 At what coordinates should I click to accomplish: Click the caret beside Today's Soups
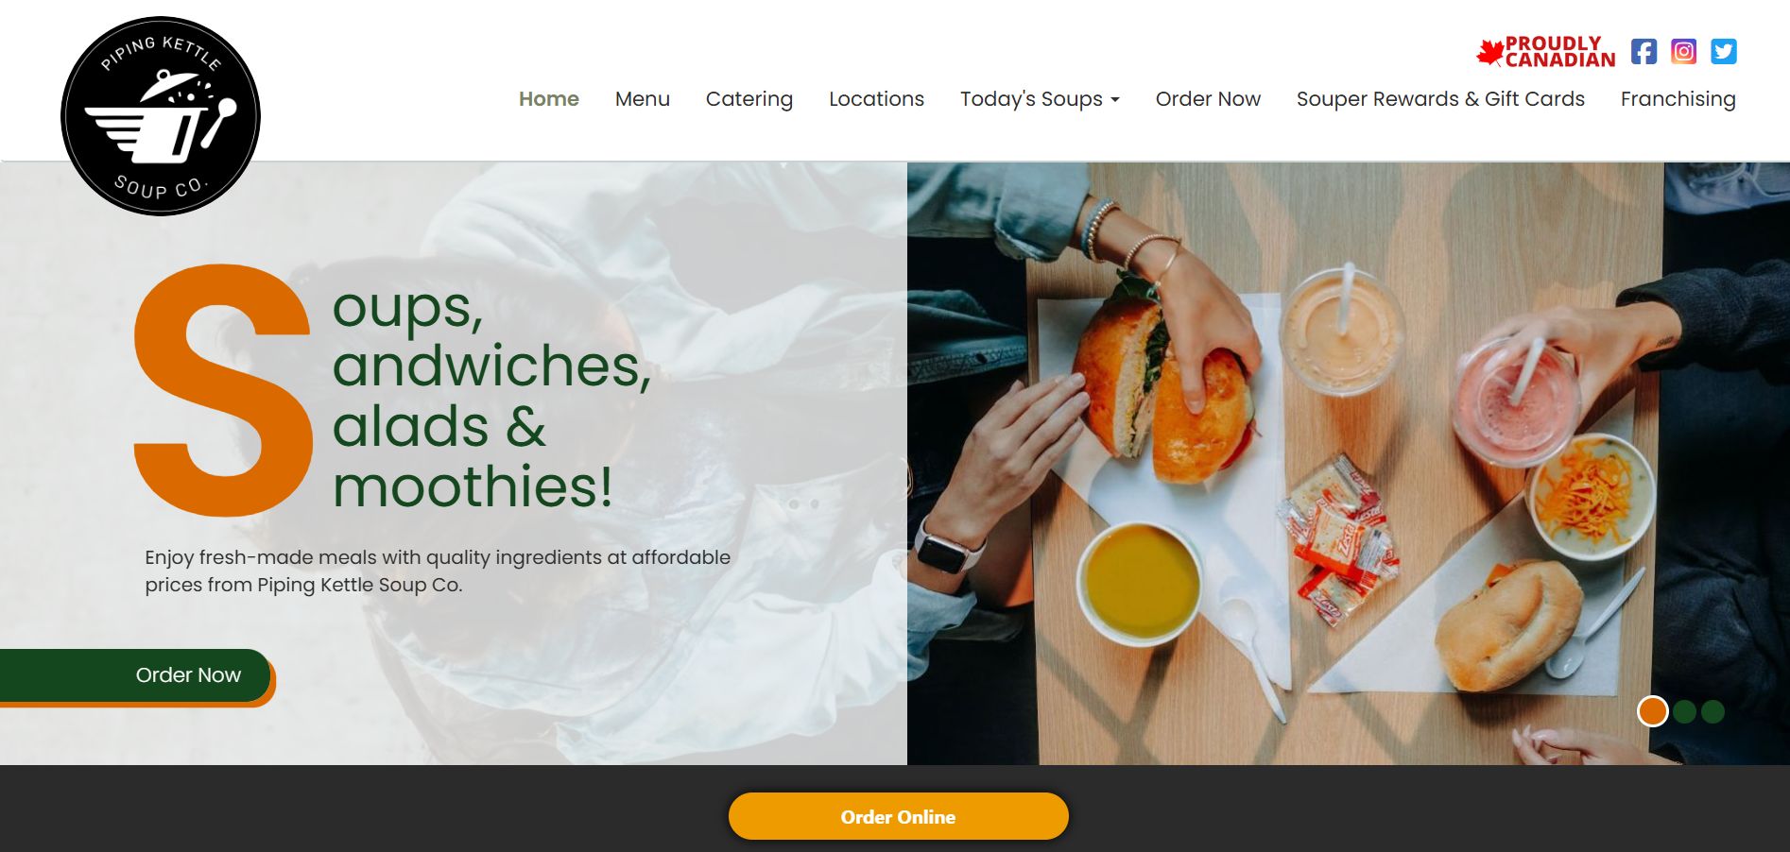tap(1115, 100)
